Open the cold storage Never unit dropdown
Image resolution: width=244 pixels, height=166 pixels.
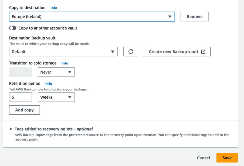[x=56, y=72]
